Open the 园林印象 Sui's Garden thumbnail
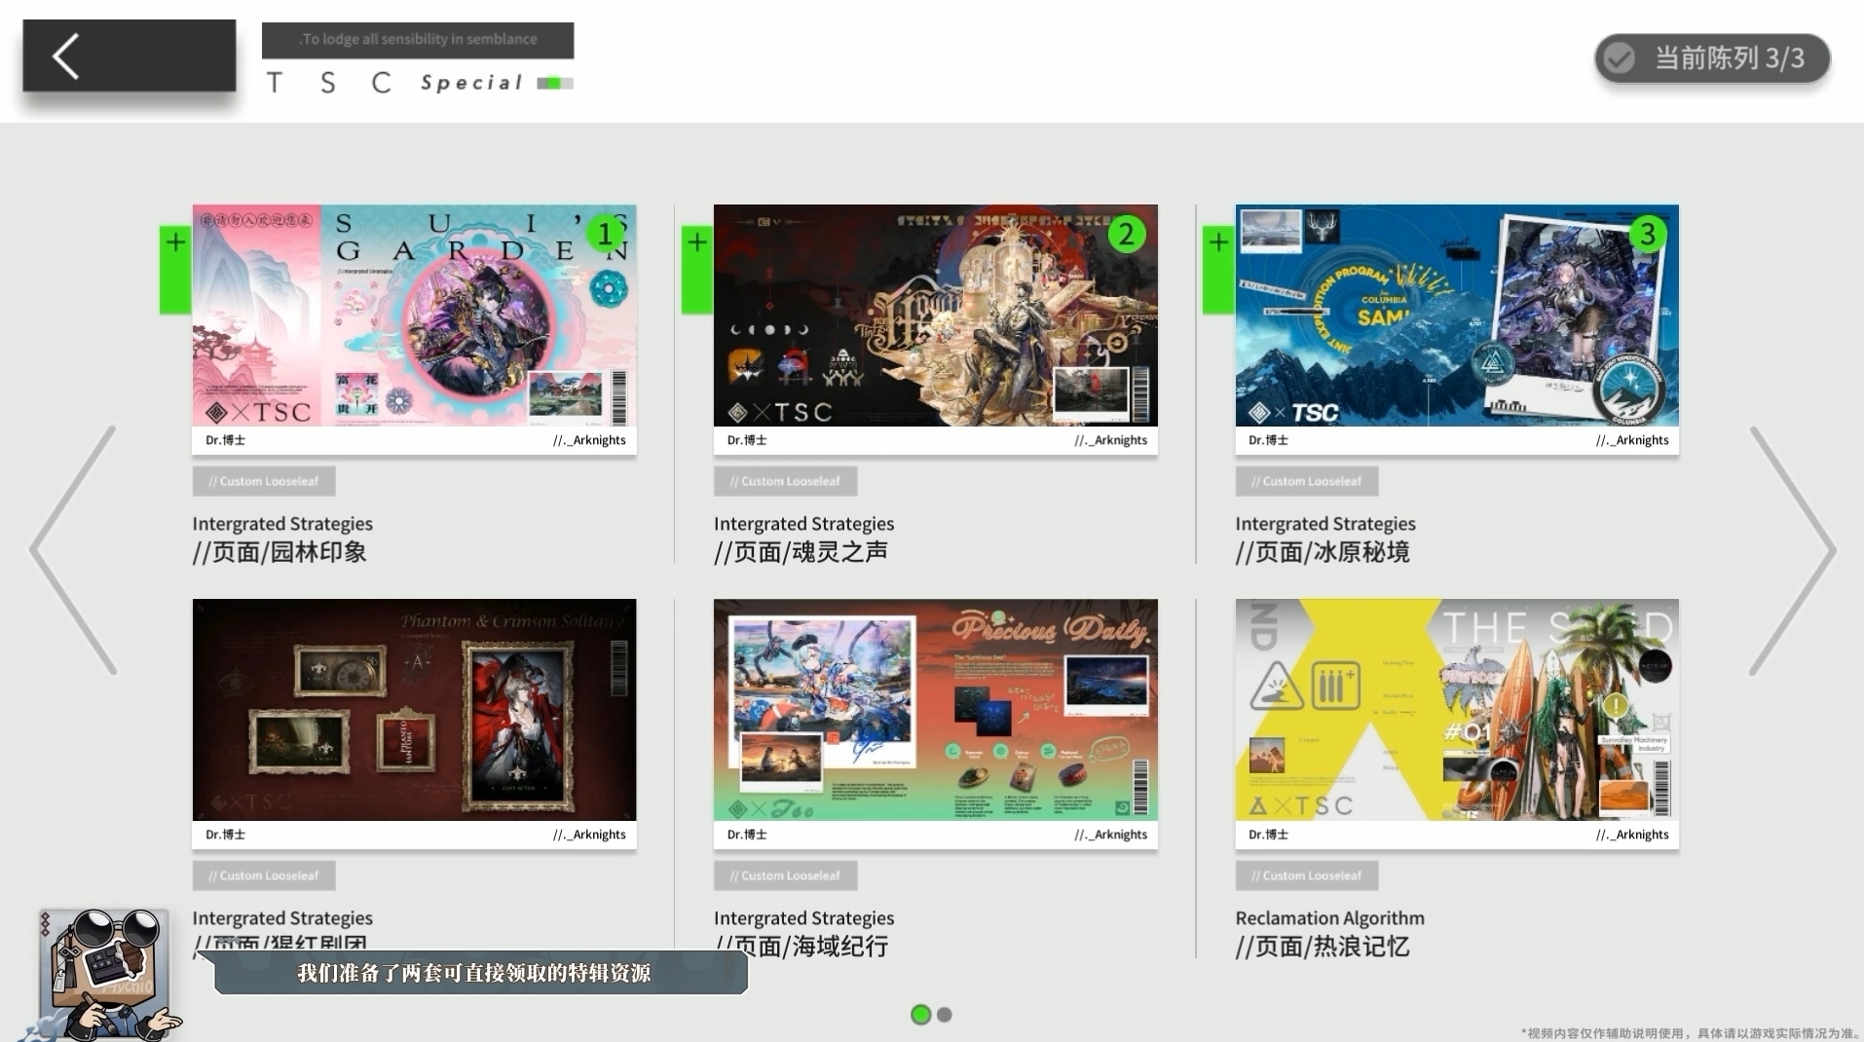Image resolution: width=1864 pixels, height=1042 pixels. [414, 316]
